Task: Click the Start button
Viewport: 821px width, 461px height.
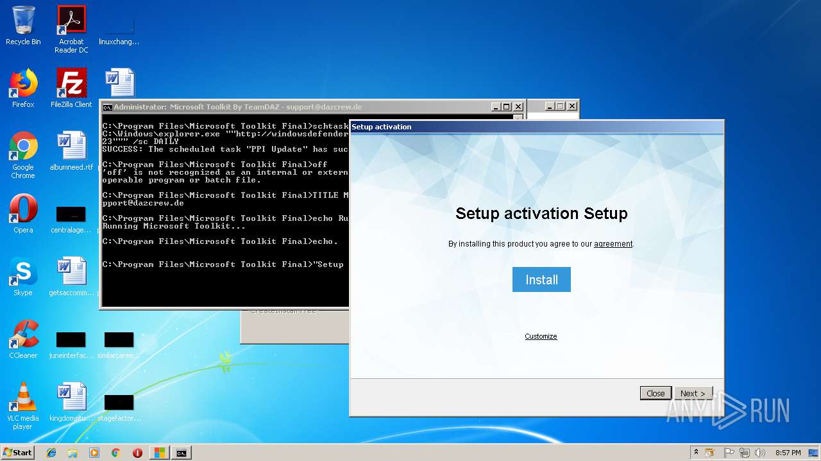Action: pos(17,453)
